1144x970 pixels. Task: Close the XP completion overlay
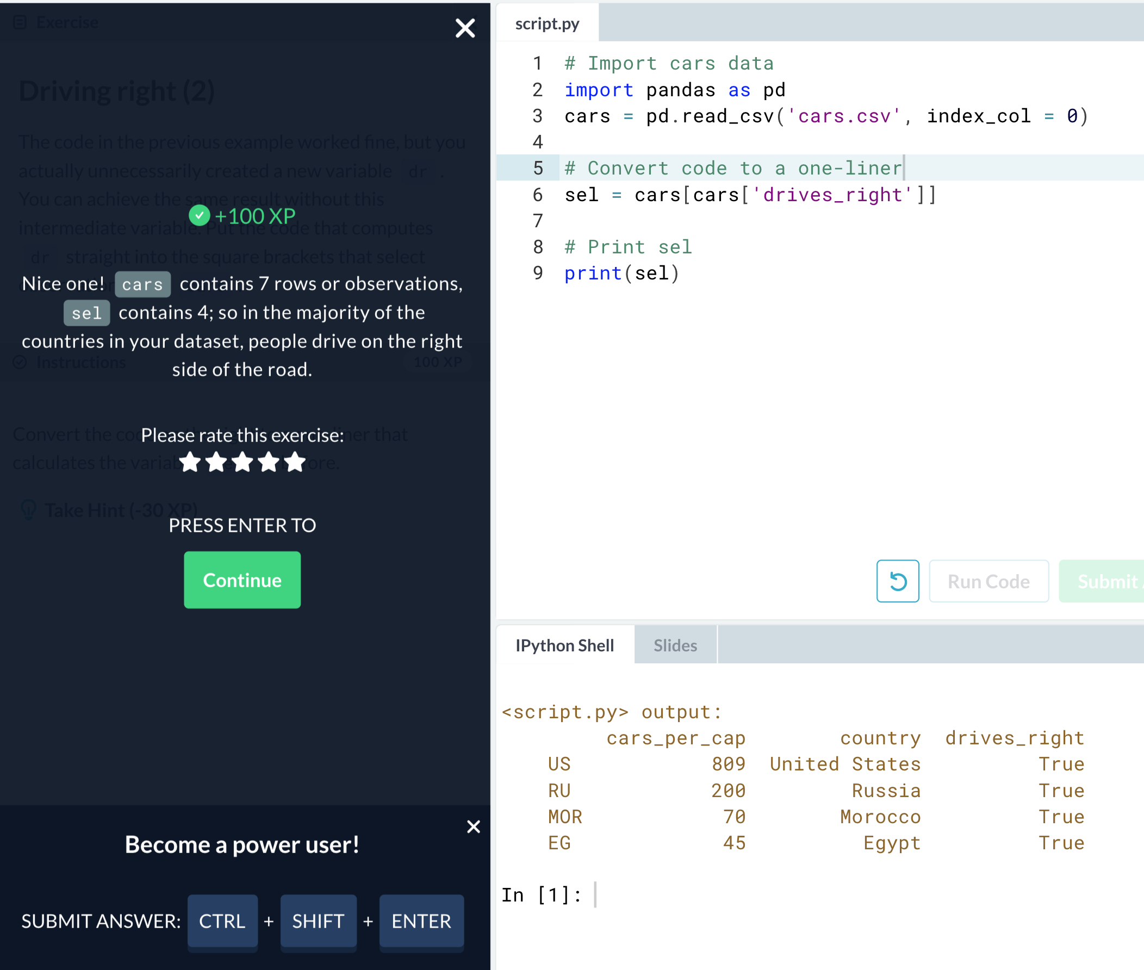[x=464, y=28]
